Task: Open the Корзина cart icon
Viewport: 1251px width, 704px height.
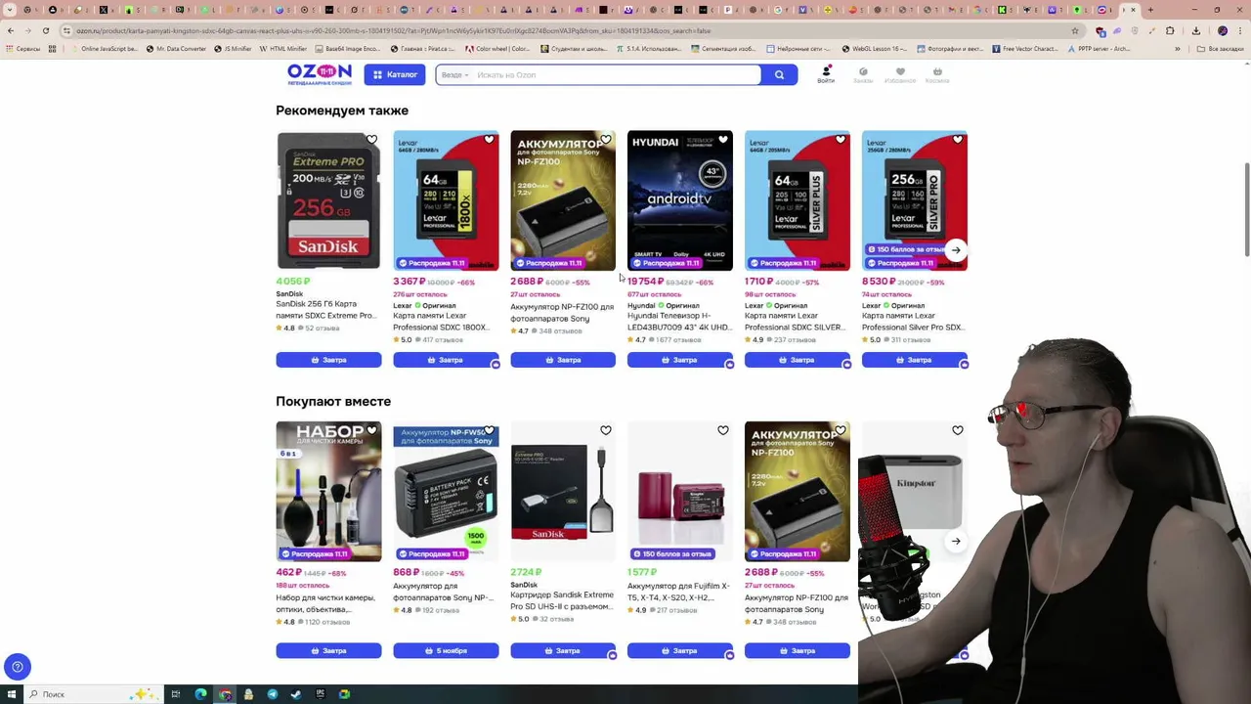Action: click(937, 74)
